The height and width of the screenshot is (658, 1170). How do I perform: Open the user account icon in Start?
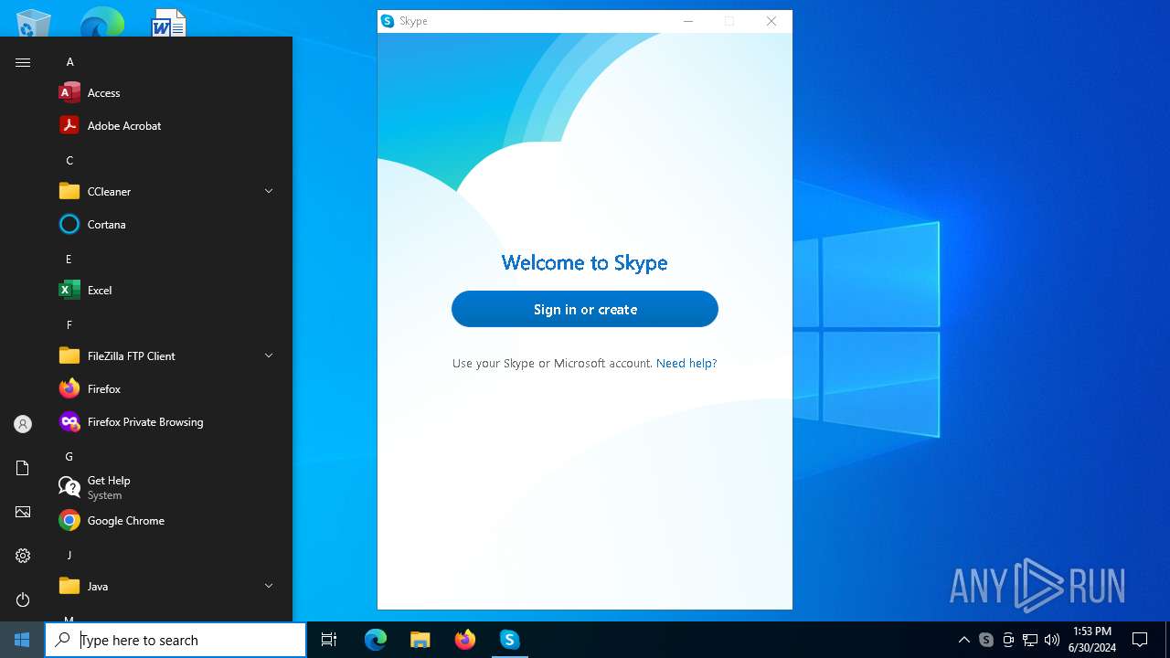(23, 424)
